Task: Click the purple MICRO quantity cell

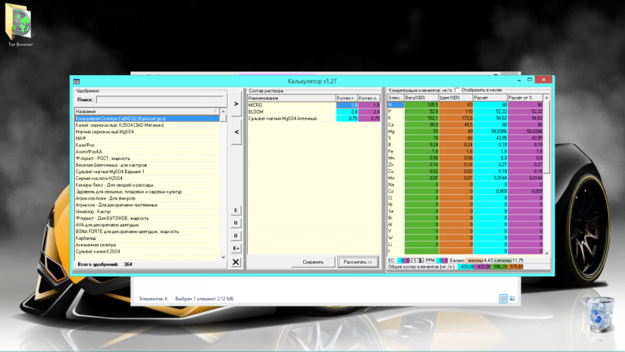Action: tap(369, 105)
